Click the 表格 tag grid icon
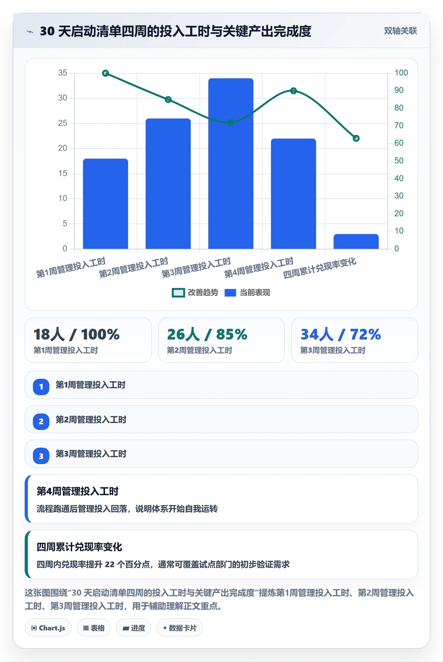 (86, 628)
